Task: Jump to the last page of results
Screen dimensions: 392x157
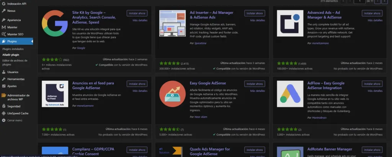Action: coord(385,2)
